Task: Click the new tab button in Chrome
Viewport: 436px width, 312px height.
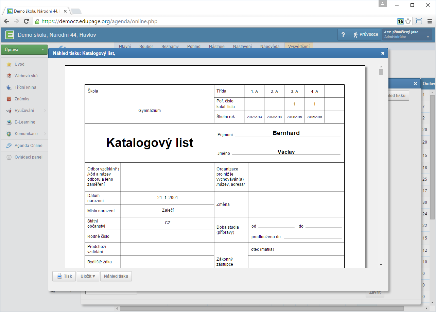Action: [x=76, y=11]
